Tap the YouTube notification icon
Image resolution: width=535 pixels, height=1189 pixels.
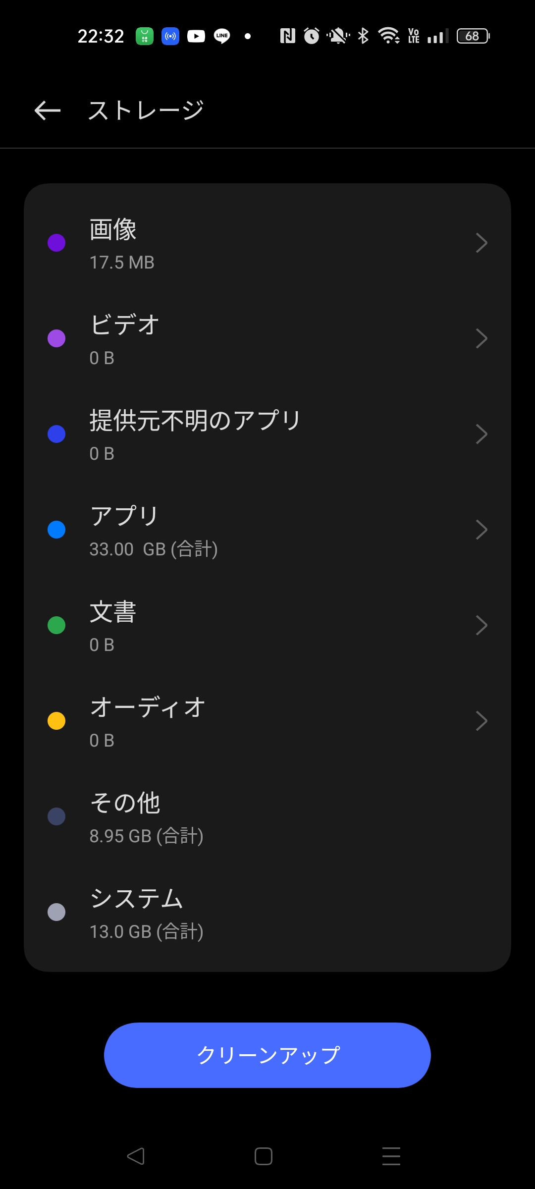coord(196,36)
